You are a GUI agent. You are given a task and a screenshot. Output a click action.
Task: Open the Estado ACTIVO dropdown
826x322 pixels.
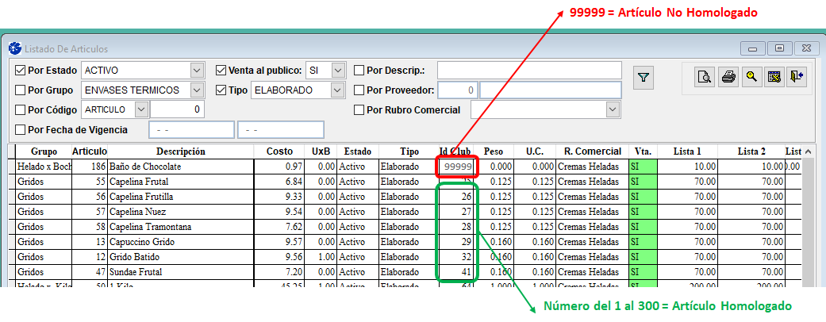(x=197, y=70)
